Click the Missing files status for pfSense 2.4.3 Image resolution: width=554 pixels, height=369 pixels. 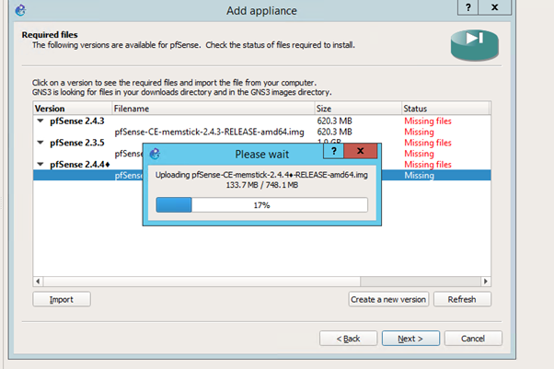tap(428, 121)
